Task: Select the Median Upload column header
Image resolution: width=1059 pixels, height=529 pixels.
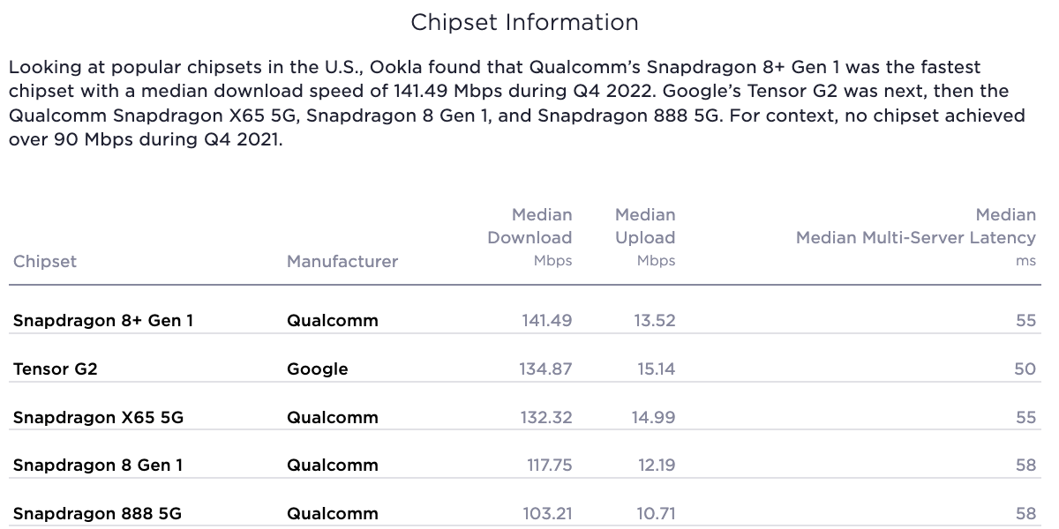Action: pos(645,237)
